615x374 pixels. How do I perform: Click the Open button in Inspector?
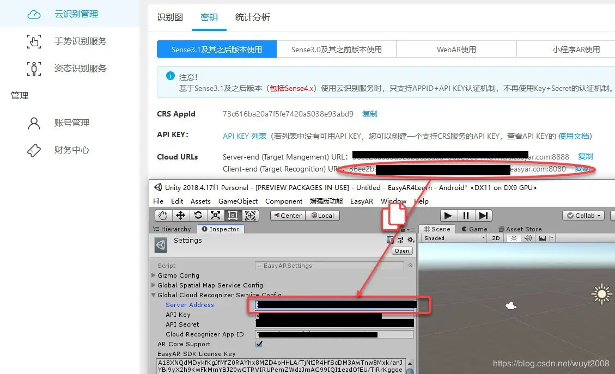click(401, 251)
